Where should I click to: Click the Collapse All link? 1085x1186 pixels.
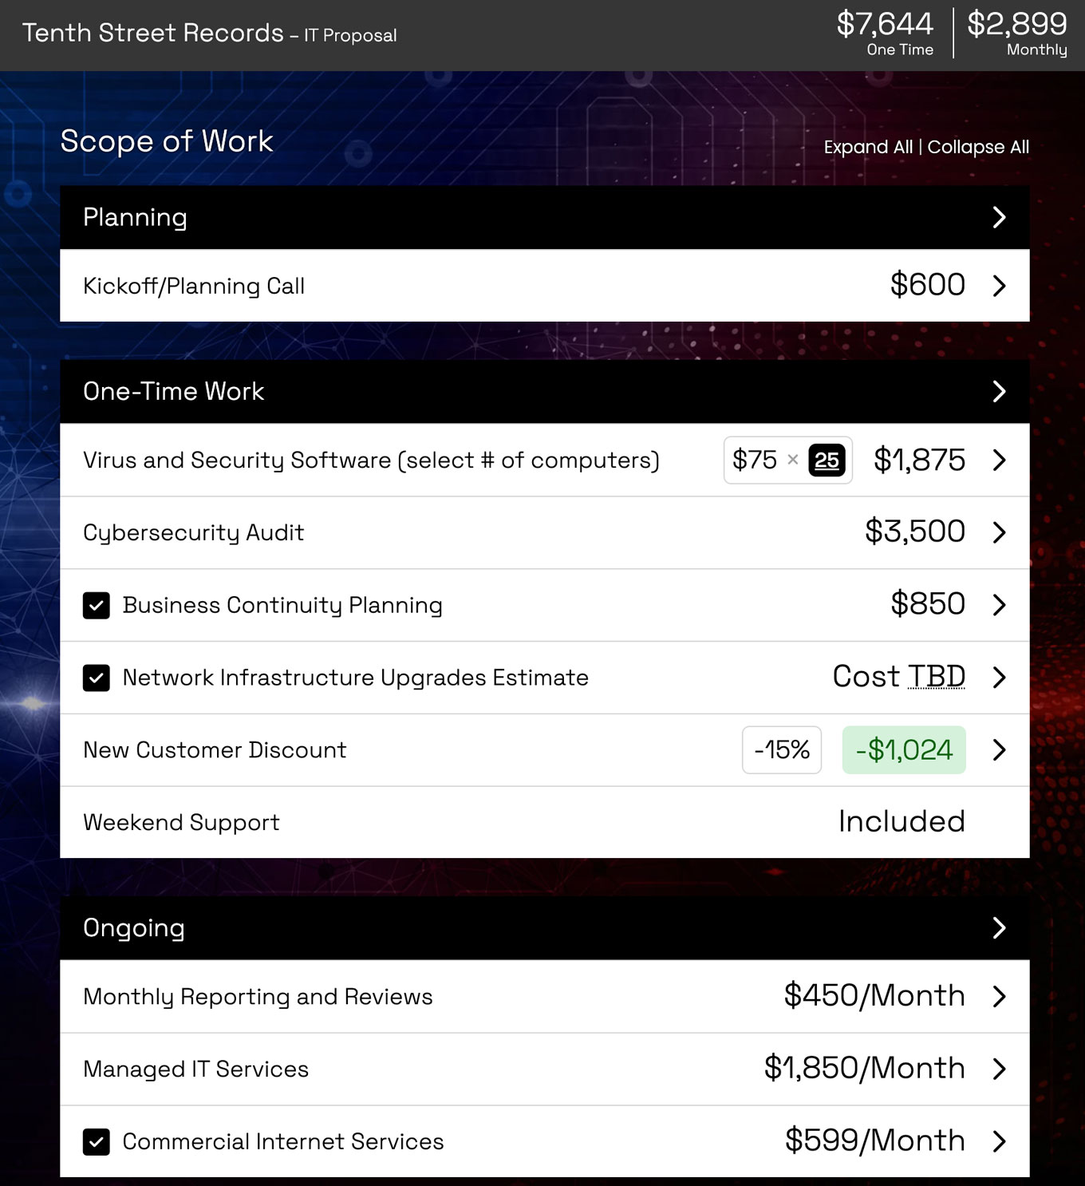pyautogui.click(x=979, y=147)
